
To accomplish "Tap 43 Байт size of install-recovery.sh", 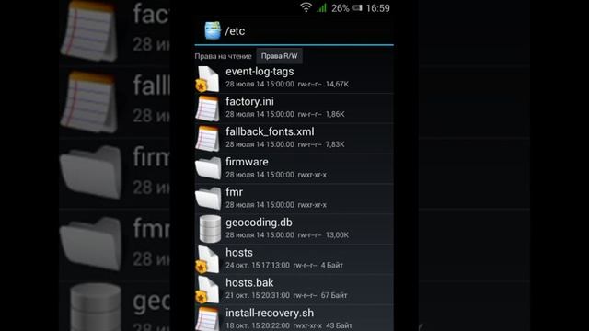I will [339, 325].
